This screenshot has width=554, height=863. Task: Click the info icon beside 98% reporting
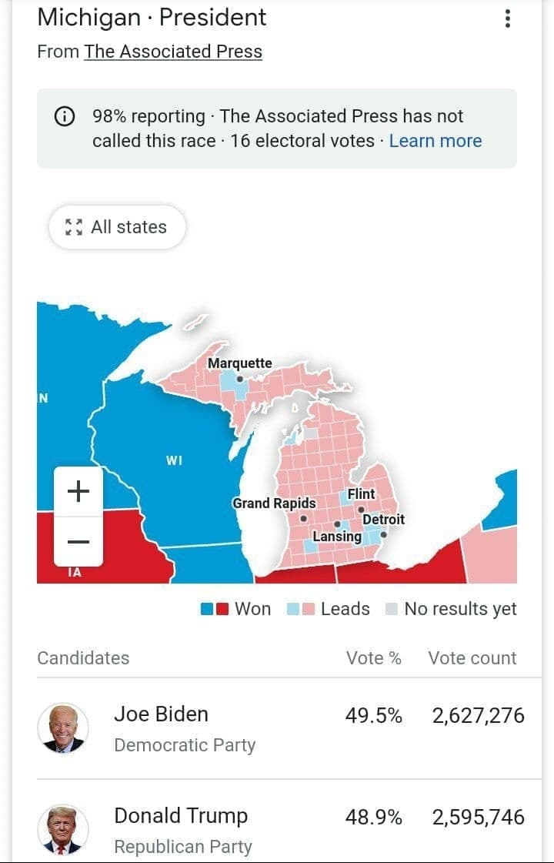coord(65,116)
